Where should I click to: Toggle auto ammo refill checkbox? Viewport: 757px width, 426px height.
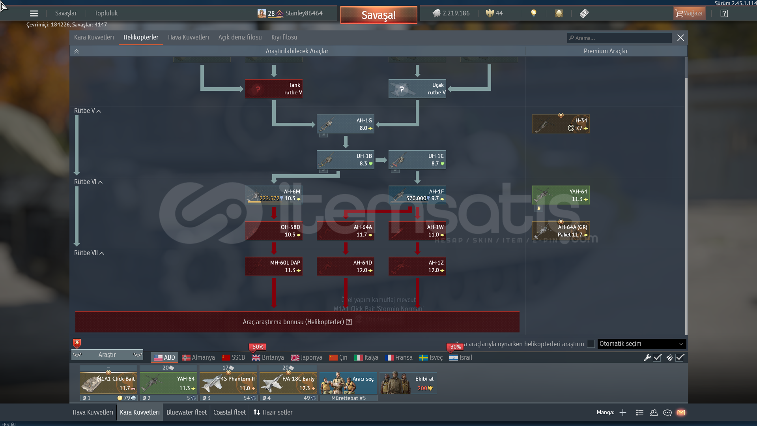point(680,358)
